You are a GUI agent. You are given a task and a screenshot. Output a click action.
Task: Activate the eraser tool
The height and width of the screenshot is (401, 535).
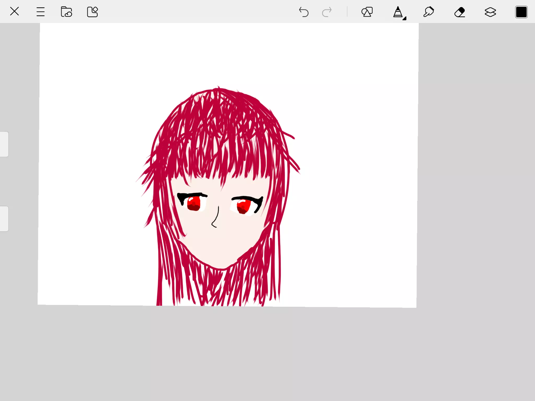460,12
